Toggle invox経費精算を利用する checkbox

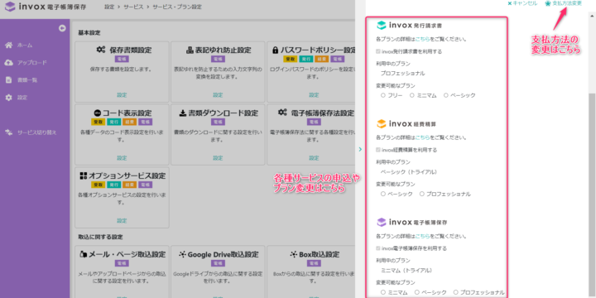click(x=377, y=150)
